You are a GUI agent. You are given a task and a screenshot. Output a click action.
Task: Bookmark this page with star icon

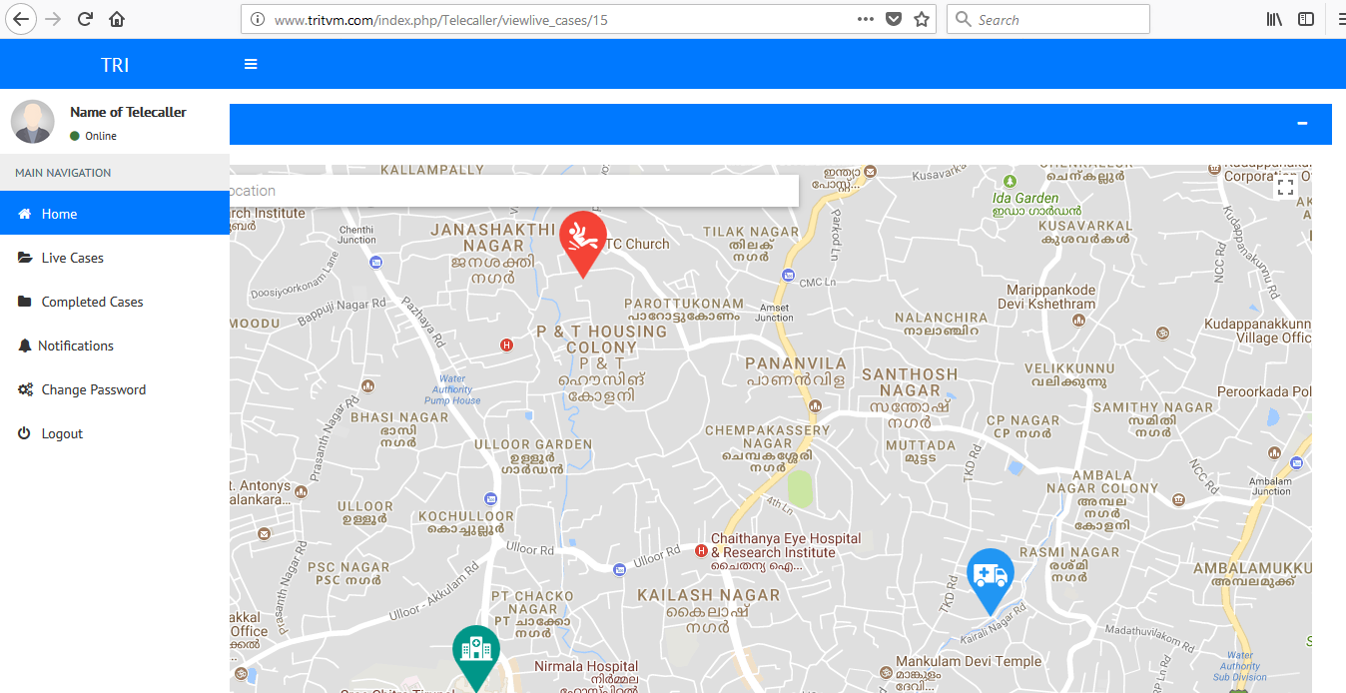click(x=921, y=19)
